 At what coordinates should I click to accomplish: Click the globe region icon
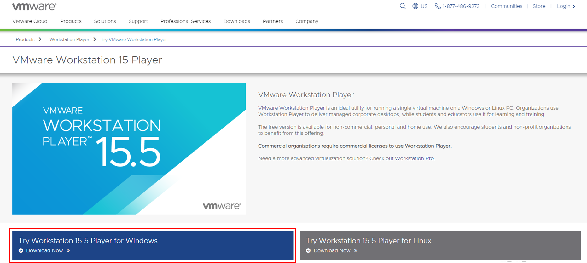coord(416,6)
